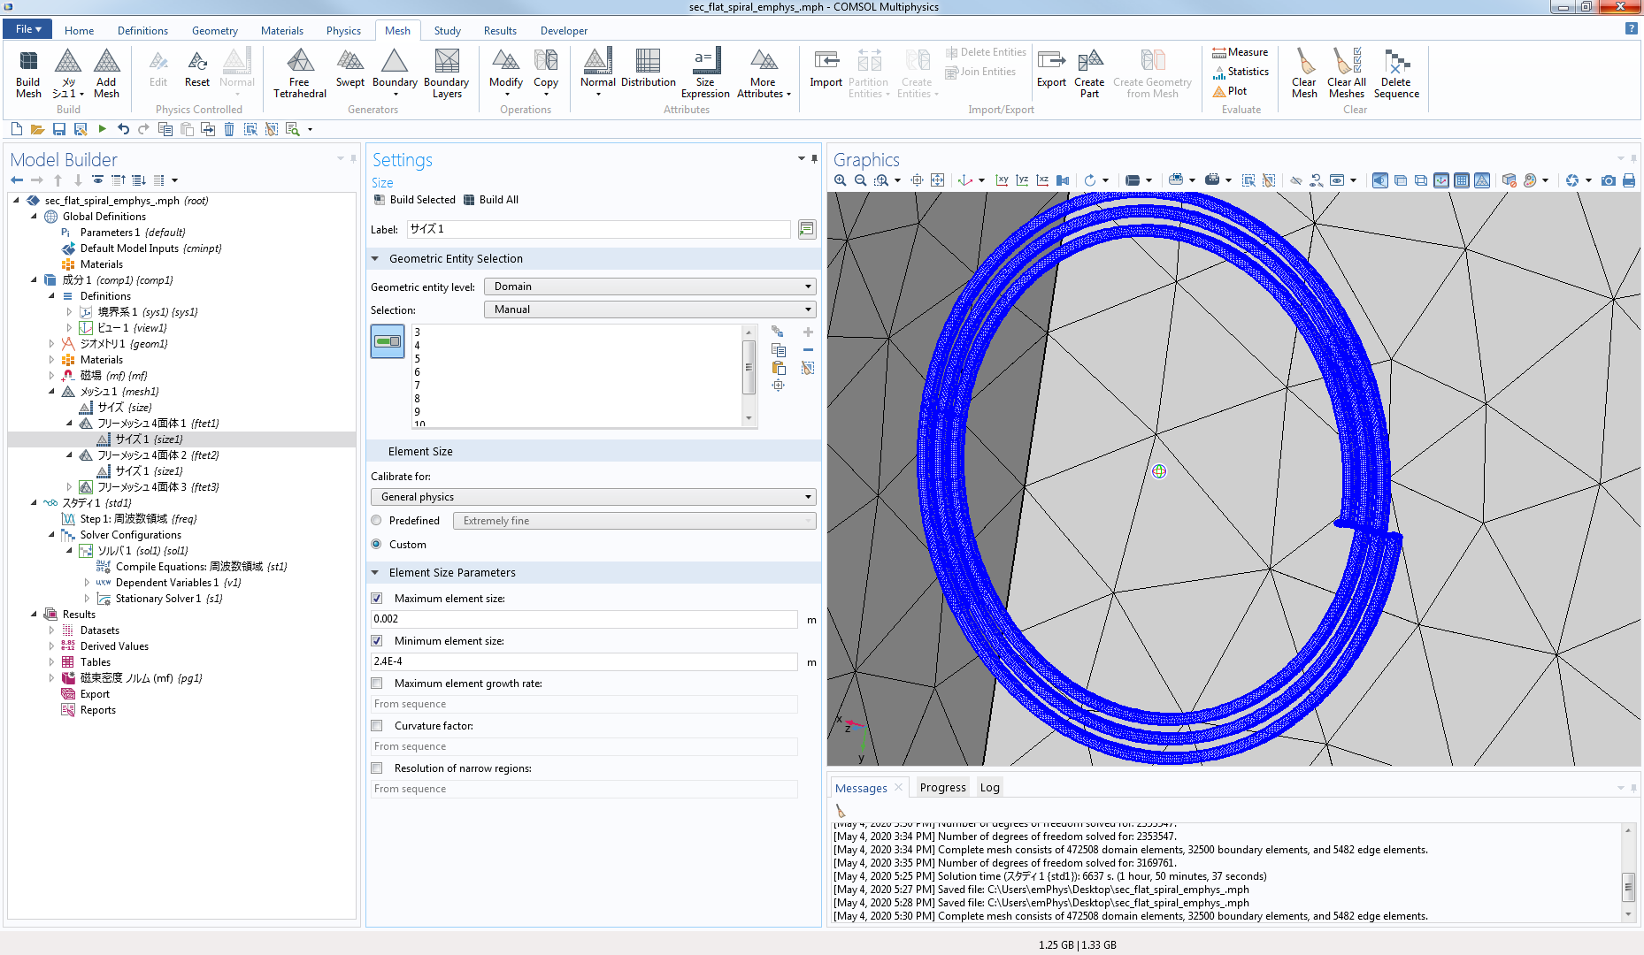Screen dimensions: 1644x955
Task: Select the Predefined radio button
Action: tap(377, 521)
